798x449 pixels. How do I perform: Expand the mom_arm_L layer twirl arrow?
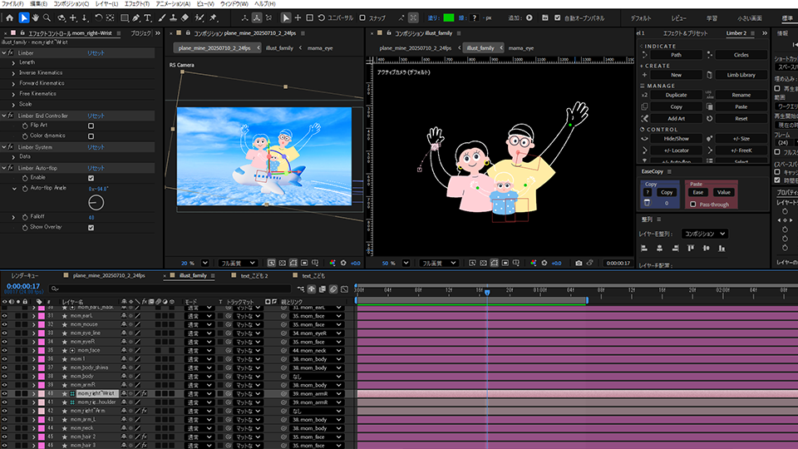tap(34, 419)
